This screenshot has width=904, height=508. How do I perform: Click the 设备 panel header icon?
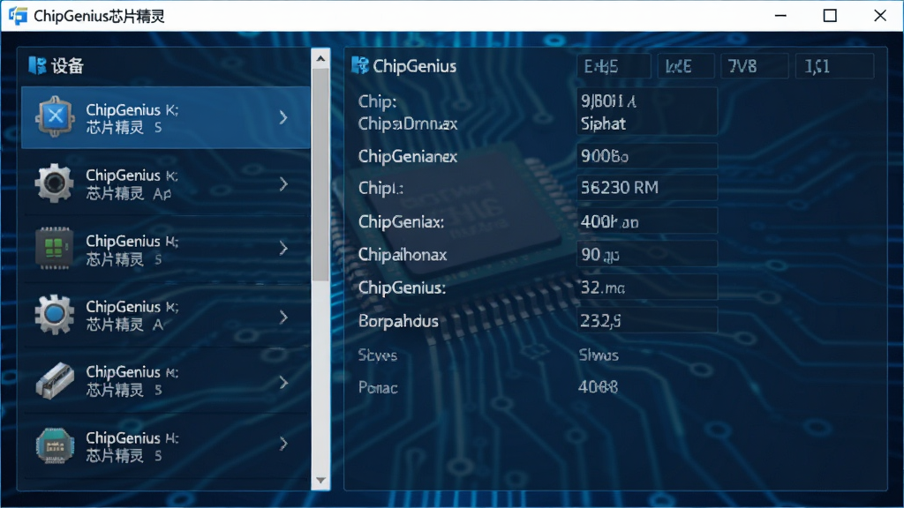pyautogui.click(x=37, y=65)
